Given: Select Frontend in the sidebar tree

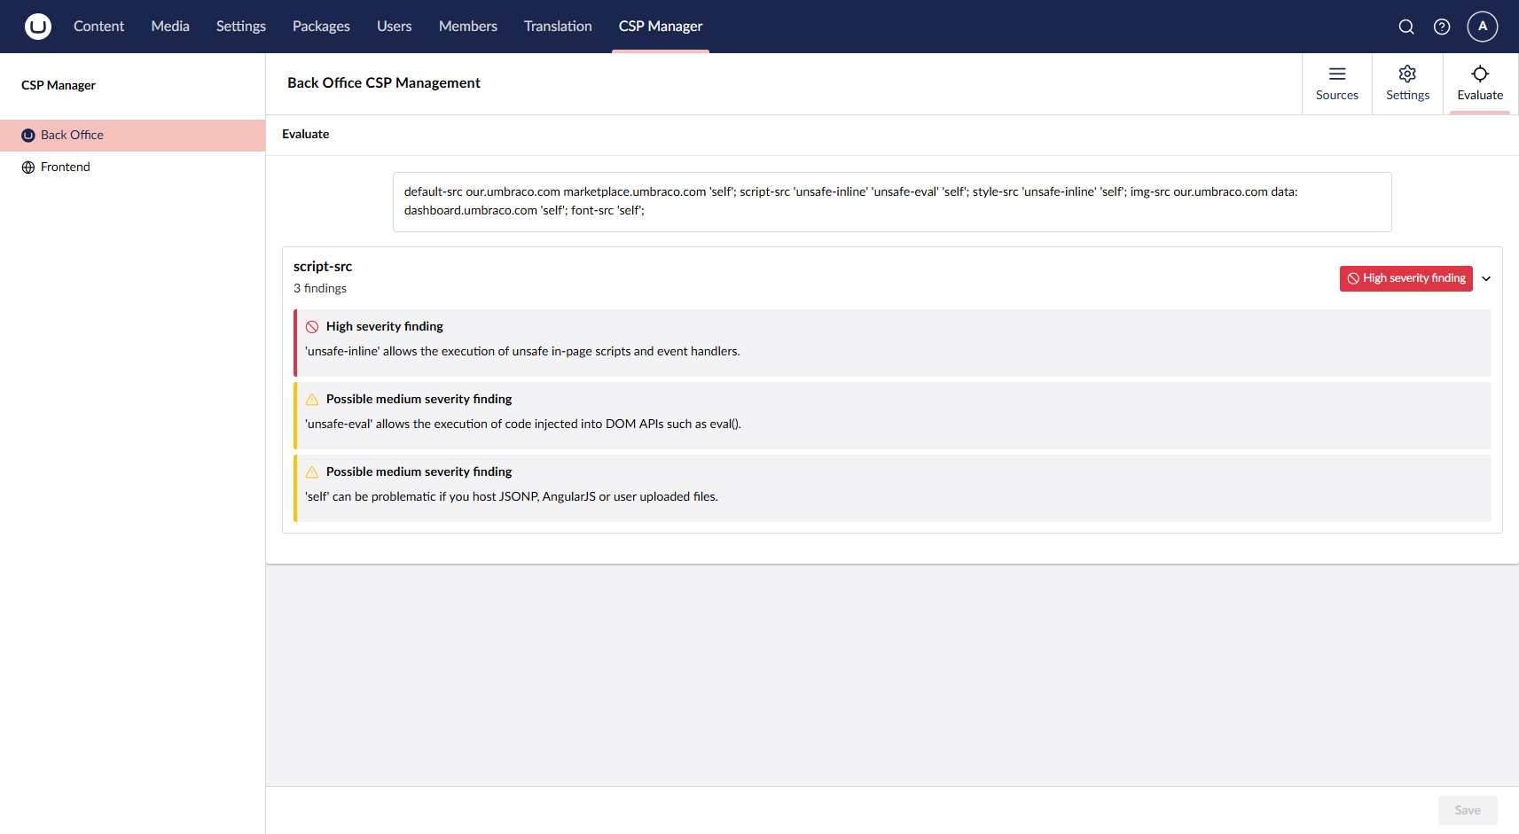Looking at the screenshot, I should point(133,168).
